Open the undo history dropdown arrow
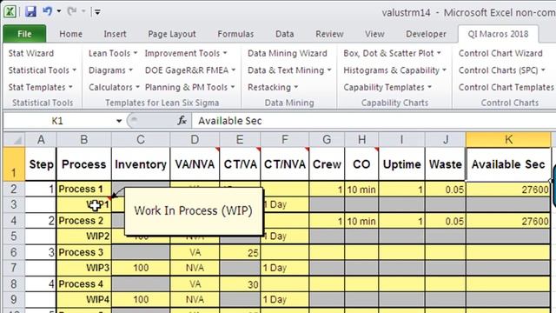The image size is (556, 313). click(x=59, y=11)
